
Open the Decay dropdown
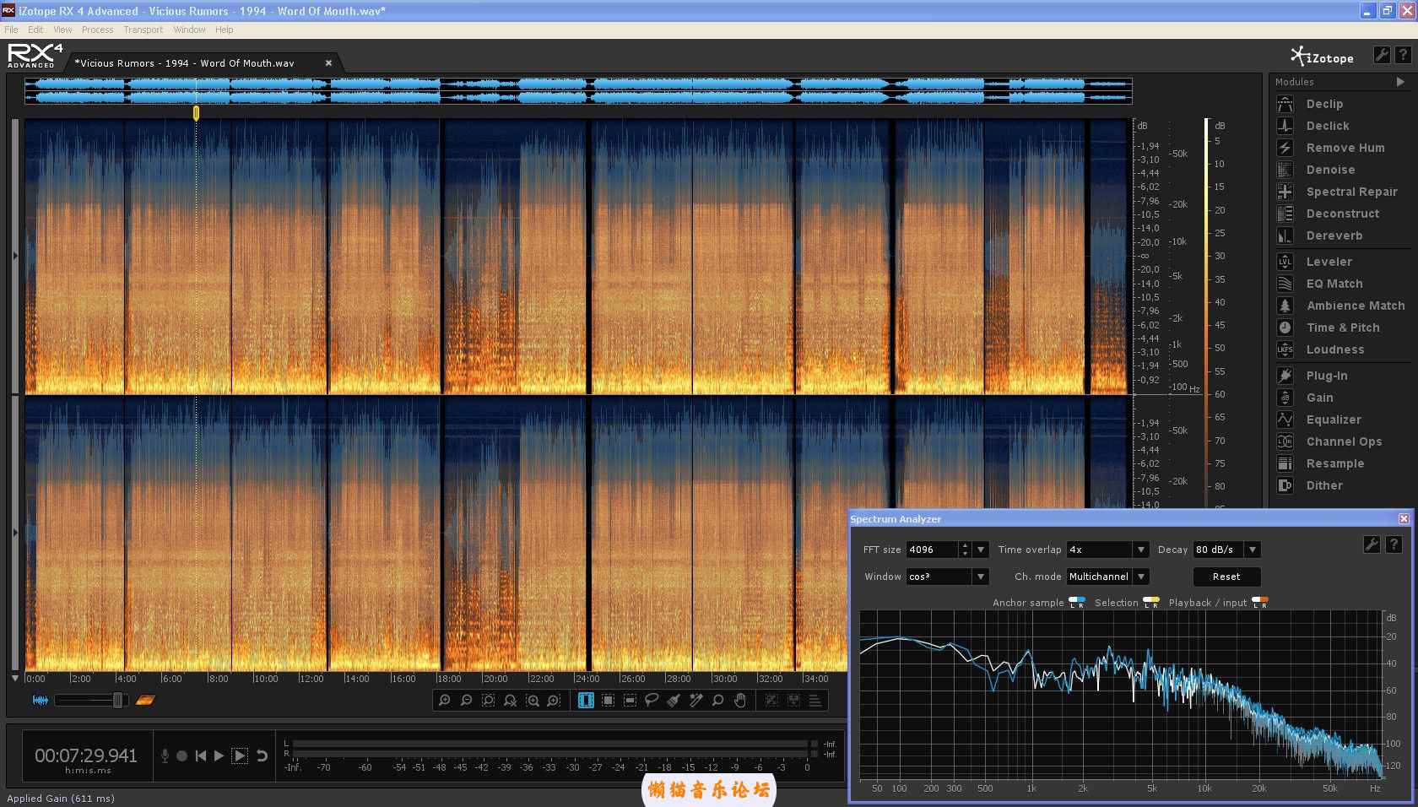pyautogui.click(x=1253, y=550)
